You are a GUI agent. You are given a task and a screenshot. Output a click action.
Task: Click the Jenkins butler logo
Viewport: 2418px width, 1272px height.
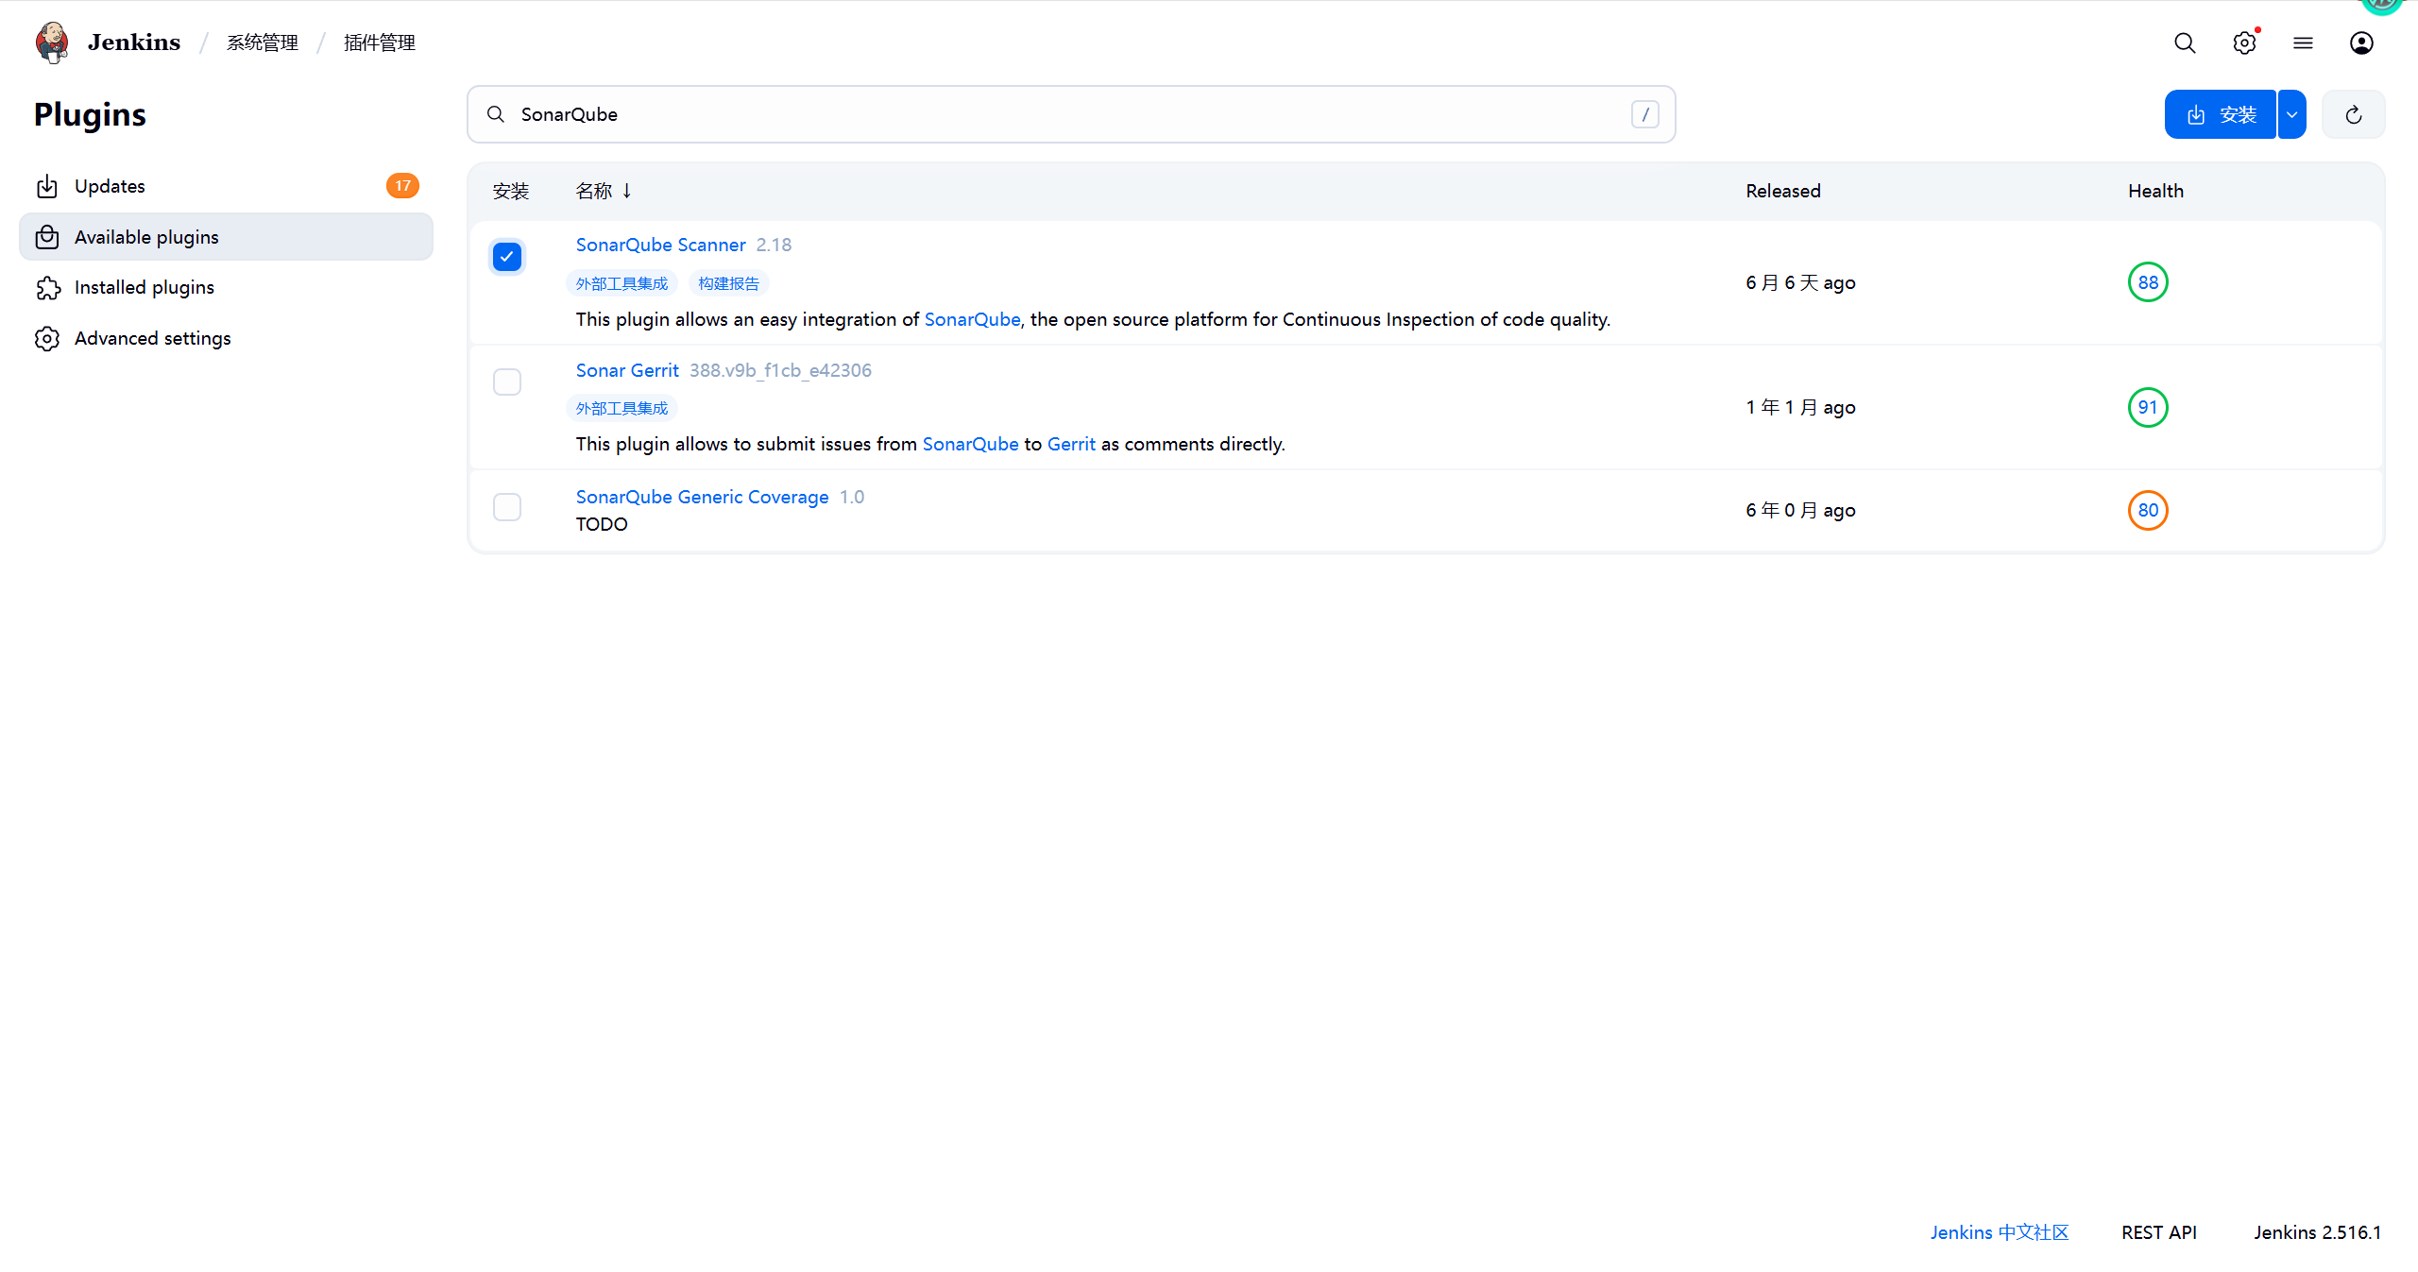52,42
